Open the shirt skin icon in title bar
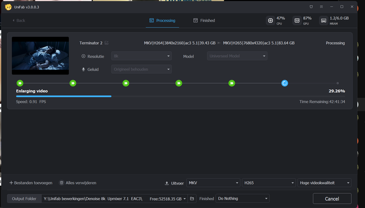The width and height of the screenshot is (365, 208). pos(311,7)
